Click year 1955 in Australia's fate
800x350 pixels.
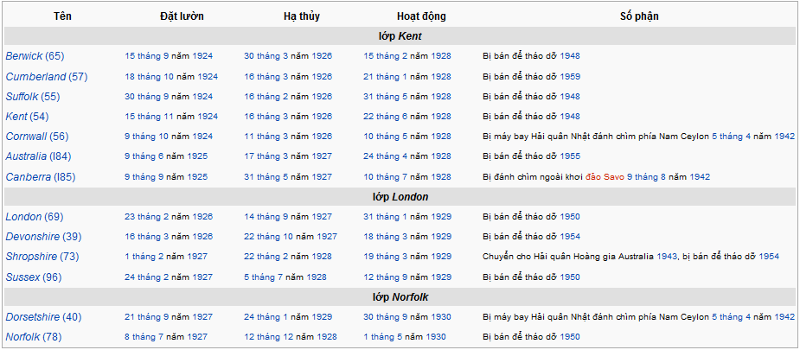(x=570, y=156)
